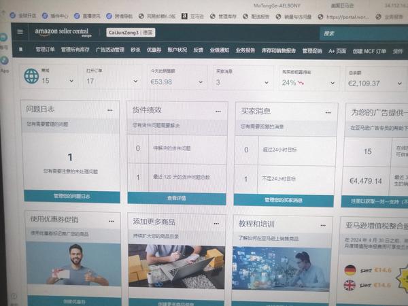408x306 pixels.
Task: Expand the 总余额 €2,109.37 dropdown
Action: pos(399,84)
